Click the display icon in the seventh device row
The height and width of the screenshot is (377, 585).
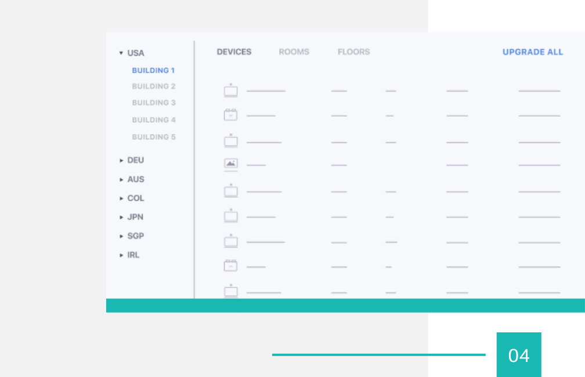tap(231, 241)
